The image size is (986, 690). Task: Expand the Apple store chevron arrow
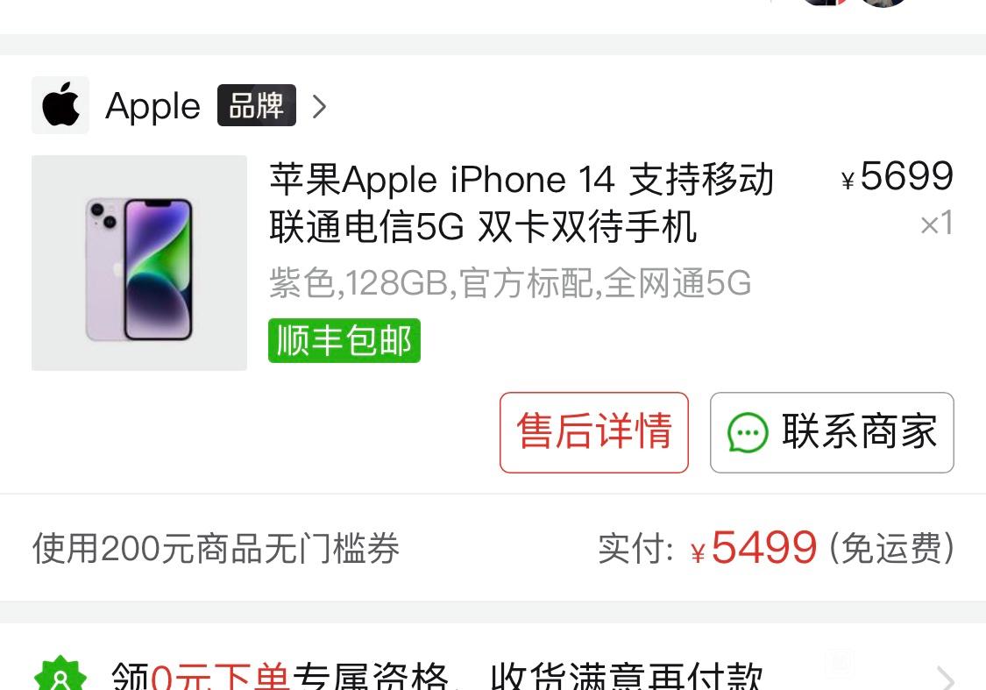(x=319, y=106)
